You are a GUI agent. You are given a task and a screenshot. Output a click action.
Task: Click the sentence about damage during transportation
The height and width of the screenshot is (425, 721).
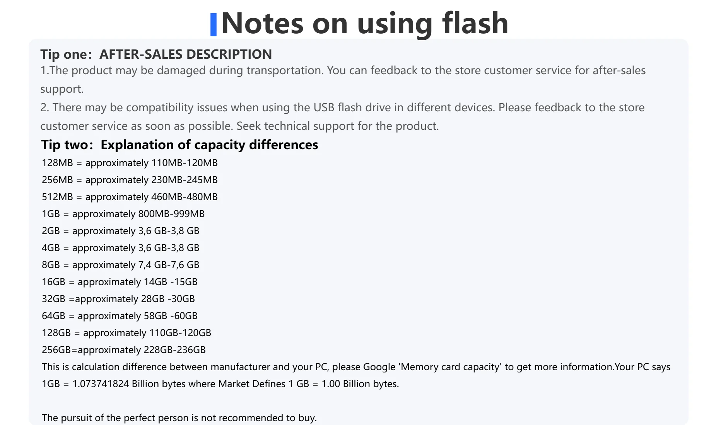(x=343, y=71)
